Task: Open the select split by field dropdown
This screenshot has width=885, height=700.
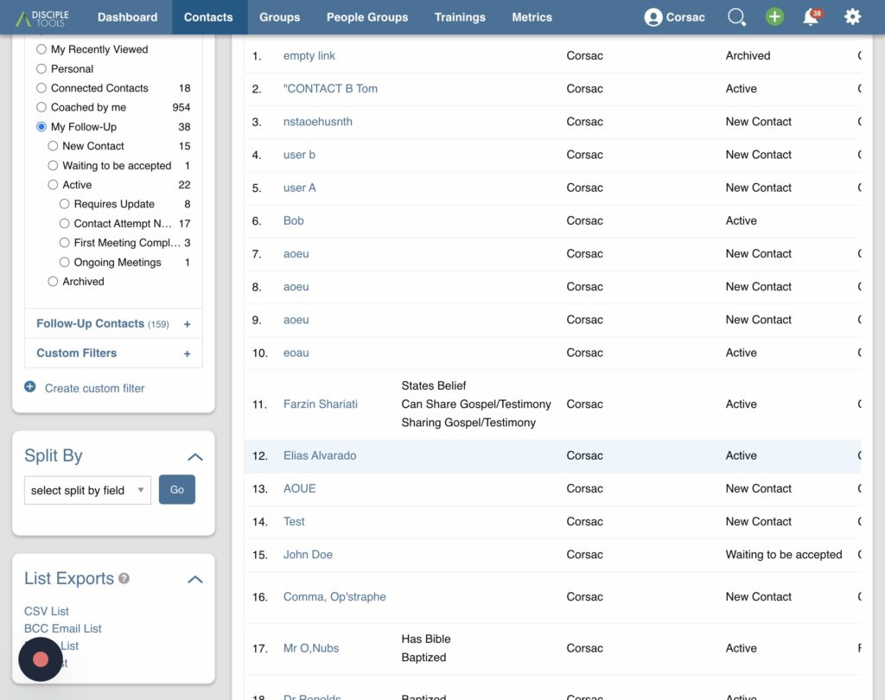Action: point(87,490)
